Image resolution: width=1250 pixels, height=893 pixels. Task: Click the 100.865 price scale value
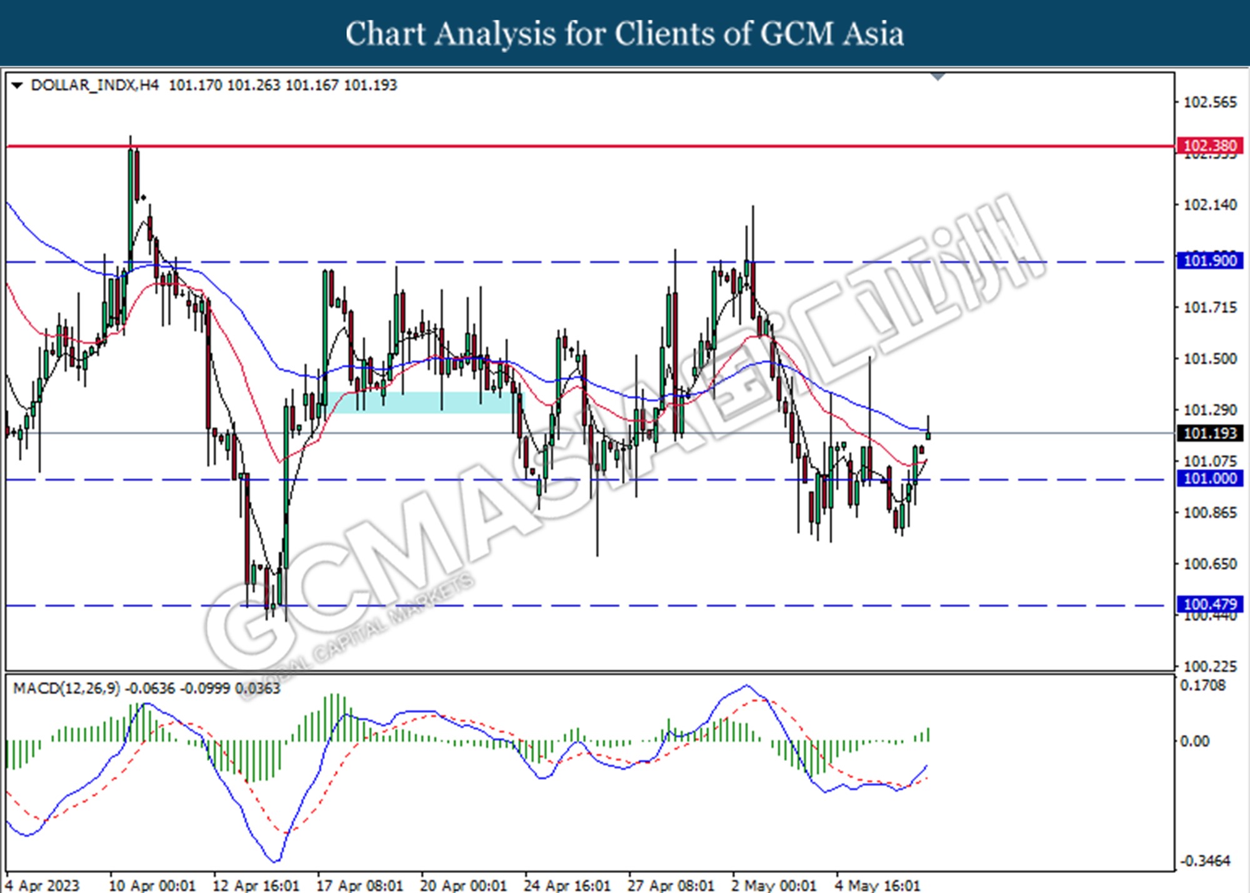1210,512
